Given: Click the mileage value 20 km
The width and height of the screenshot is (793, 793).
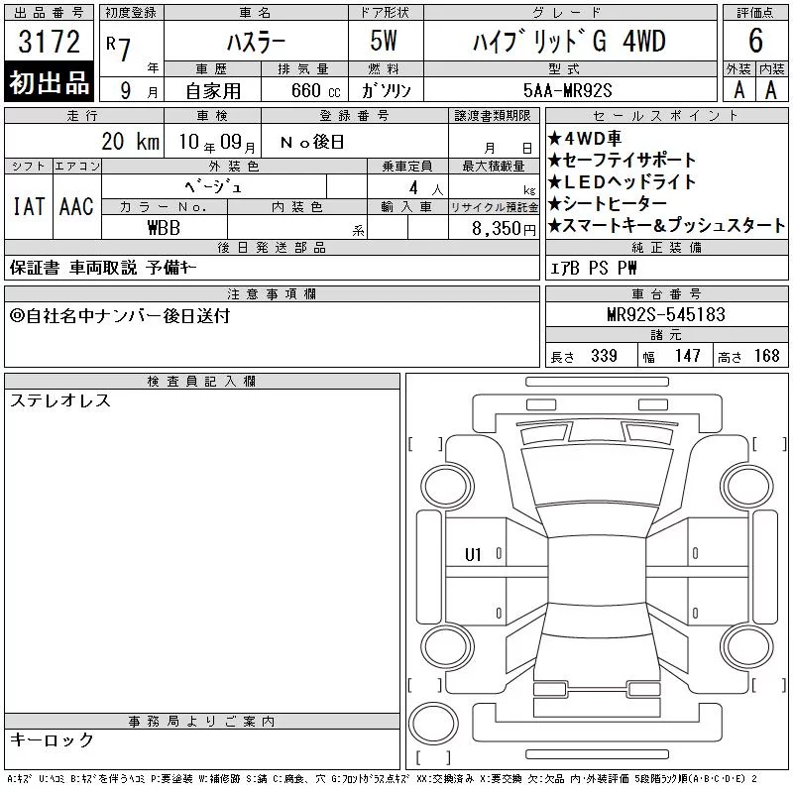Looking at the screenshot, I should [x=131, y=142].
